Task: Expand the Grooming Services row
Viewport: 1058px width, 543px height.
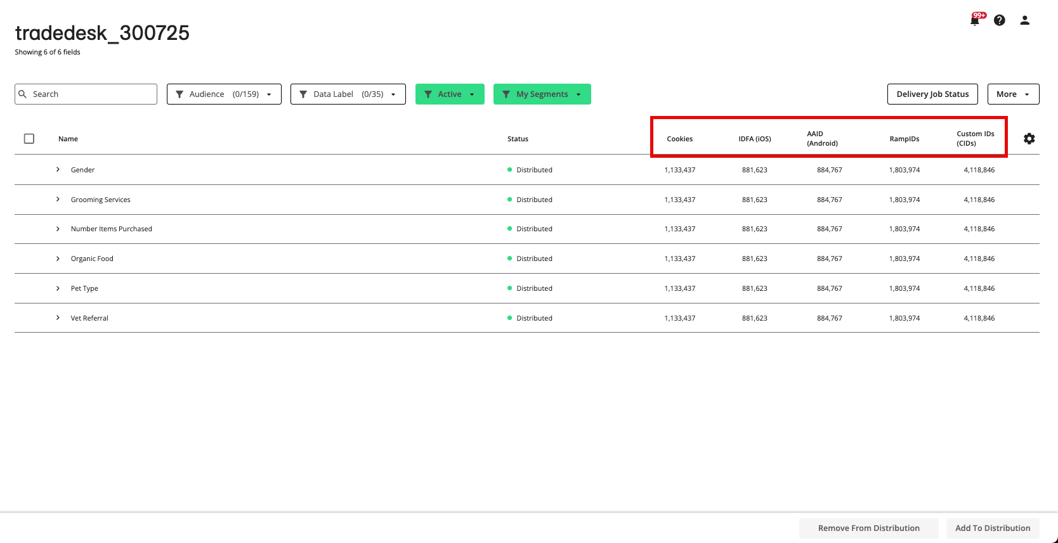Action: (x=58, y=200)
